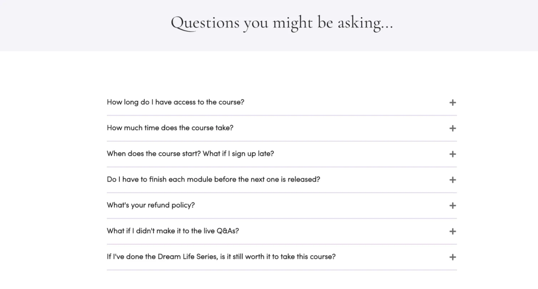The width and height of the screenshot is (538, 289).
Task: Click the plus icon for course access question
Action: coord(453,102)
